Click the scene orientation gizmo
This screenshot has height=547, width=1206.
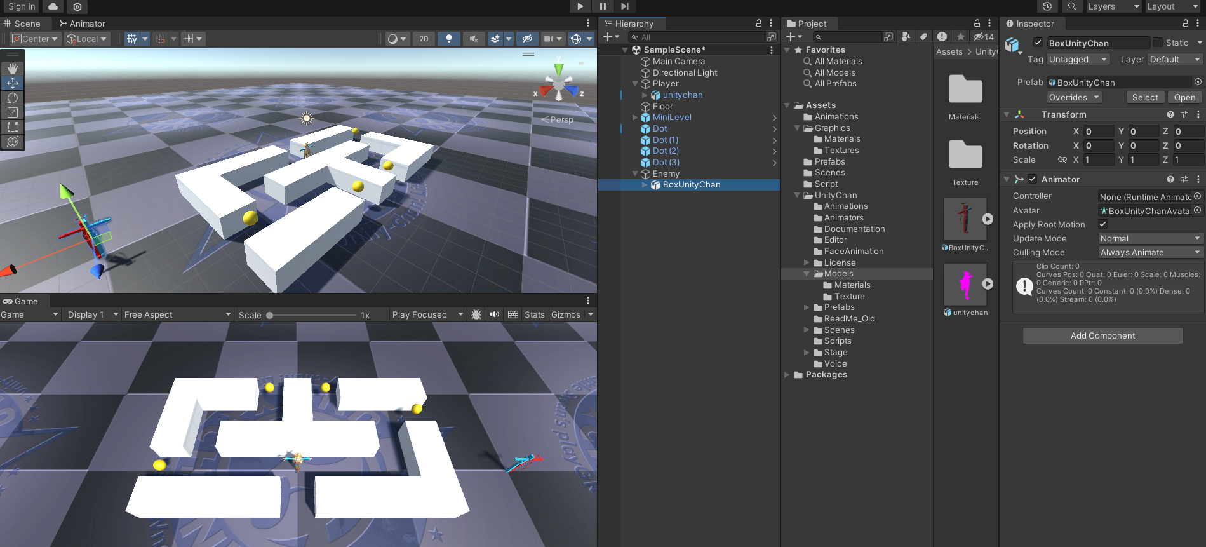click(559, 83)
